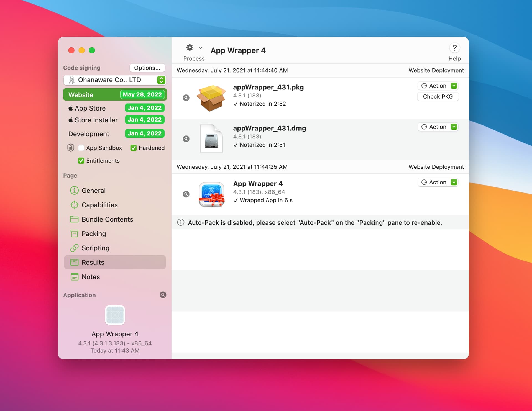Click the 'Notarized in 2:52' status
This screenshot has width=532, height=411.
[260, 104]
